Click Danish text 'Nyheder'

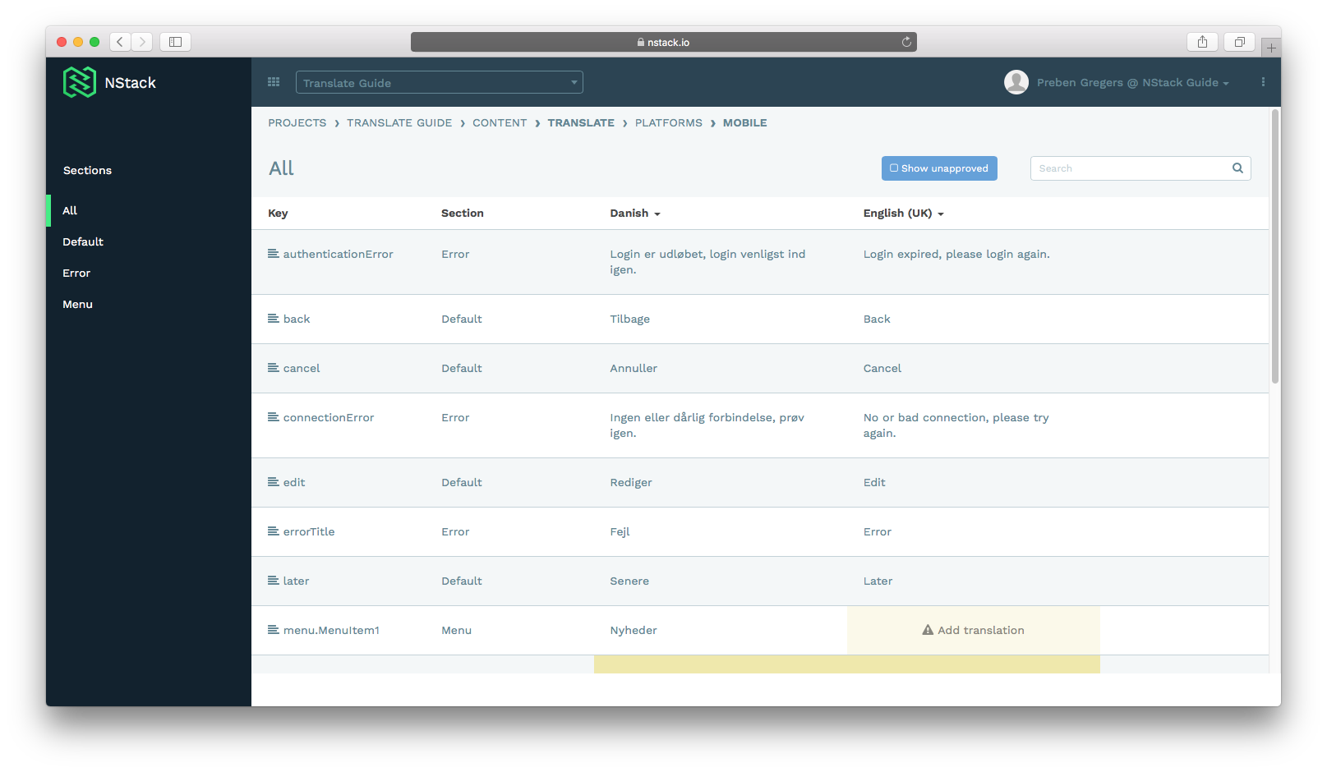tap(634, 630)
